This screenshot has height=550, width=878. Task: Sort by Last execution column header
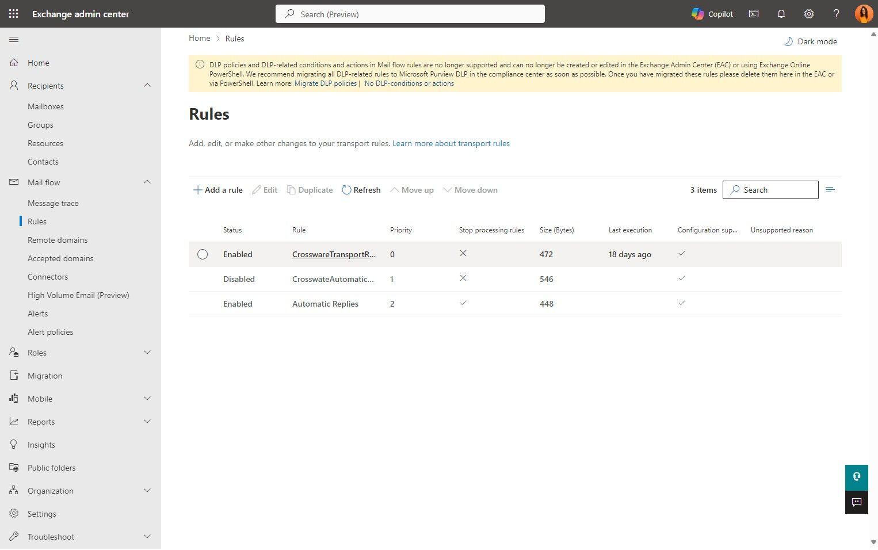click(630, 230)
